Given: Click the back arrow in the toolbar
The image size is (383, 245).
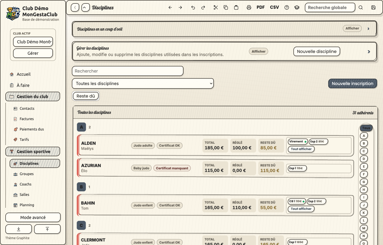Looking at the screenshot, I should point(170,7).
